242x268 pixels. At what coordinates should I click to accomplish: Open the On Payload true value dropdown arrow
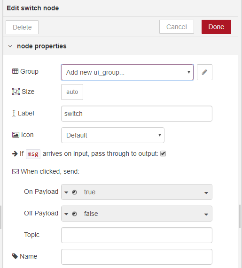[x=206, y=193]
